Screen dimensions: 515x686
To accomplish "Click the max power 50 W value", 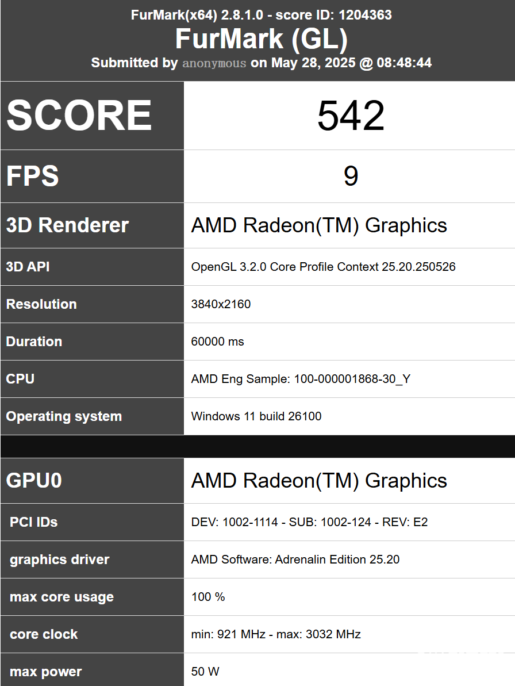I will 205,671.
